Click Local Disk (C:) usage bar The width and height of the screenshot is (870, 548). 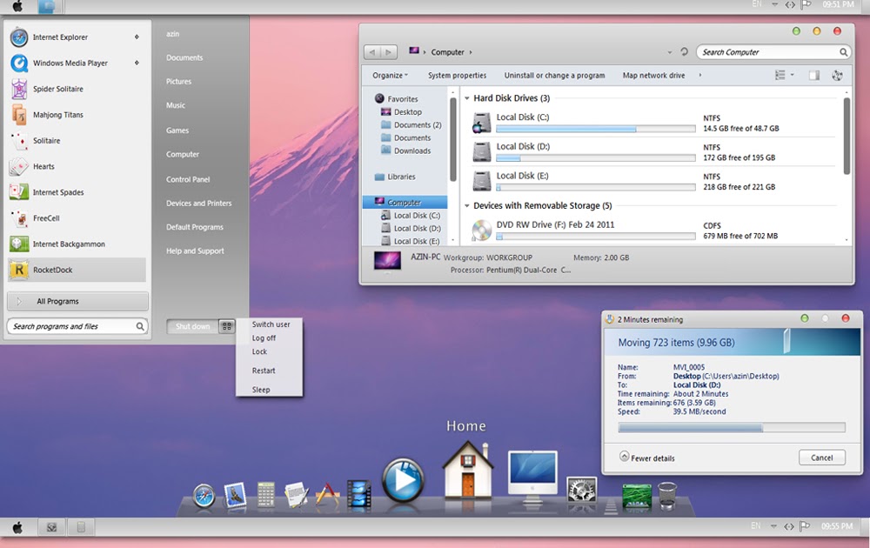pyautogui.click(x=595, y=129)
